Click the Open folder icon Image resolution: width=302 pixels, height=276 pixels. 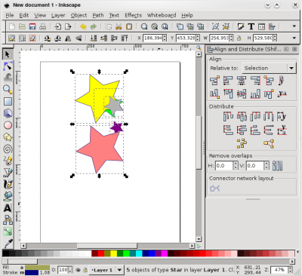click(22, 26)
